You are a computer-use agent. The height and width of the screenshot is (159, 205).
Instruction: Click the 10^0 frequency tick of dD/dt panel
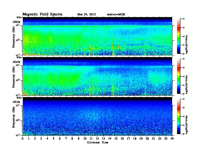[x=18, y=80]
